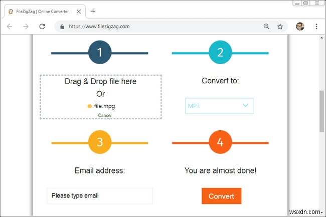This screenshot has width=326, height=217.
Task: Go back using the browser back arrow
Action: click(x=10, y=27)
